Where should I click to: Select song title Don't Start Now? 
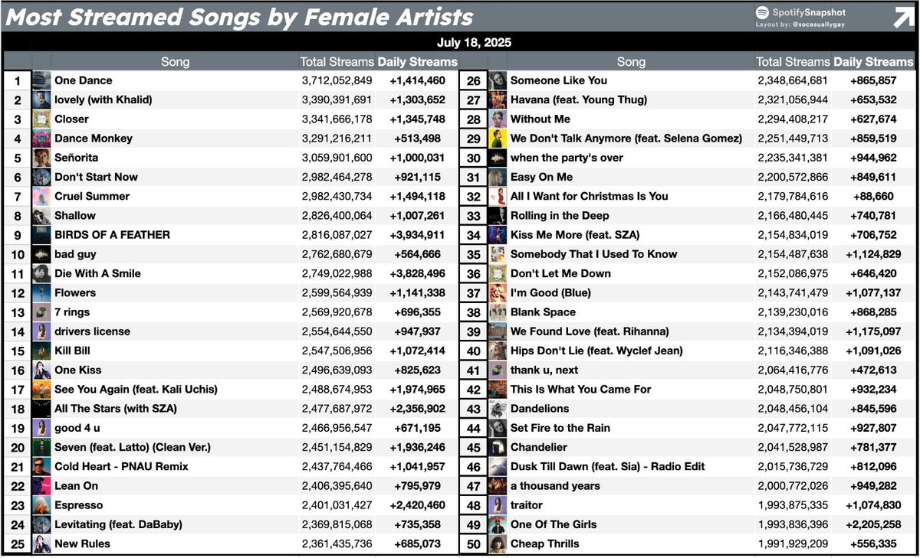[96, 177]
